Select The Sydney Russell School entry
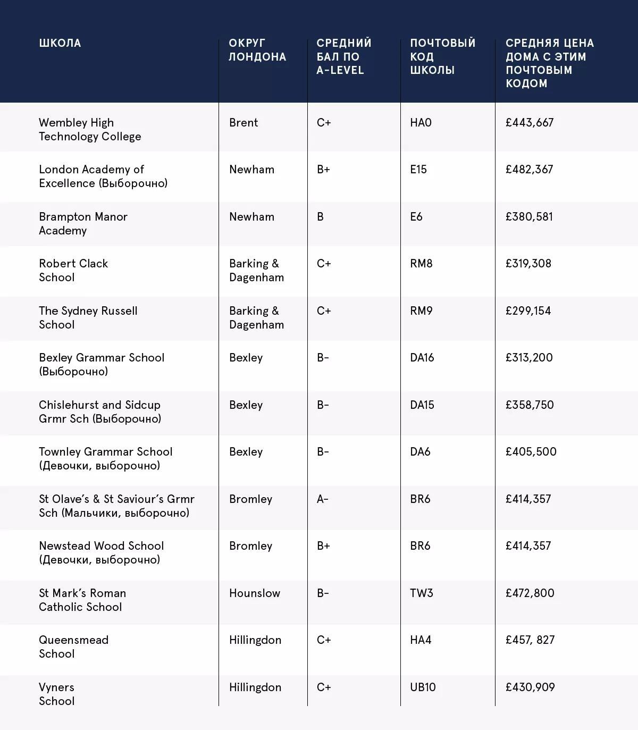This screenshot has height=730, width=638. pos(88,317)
